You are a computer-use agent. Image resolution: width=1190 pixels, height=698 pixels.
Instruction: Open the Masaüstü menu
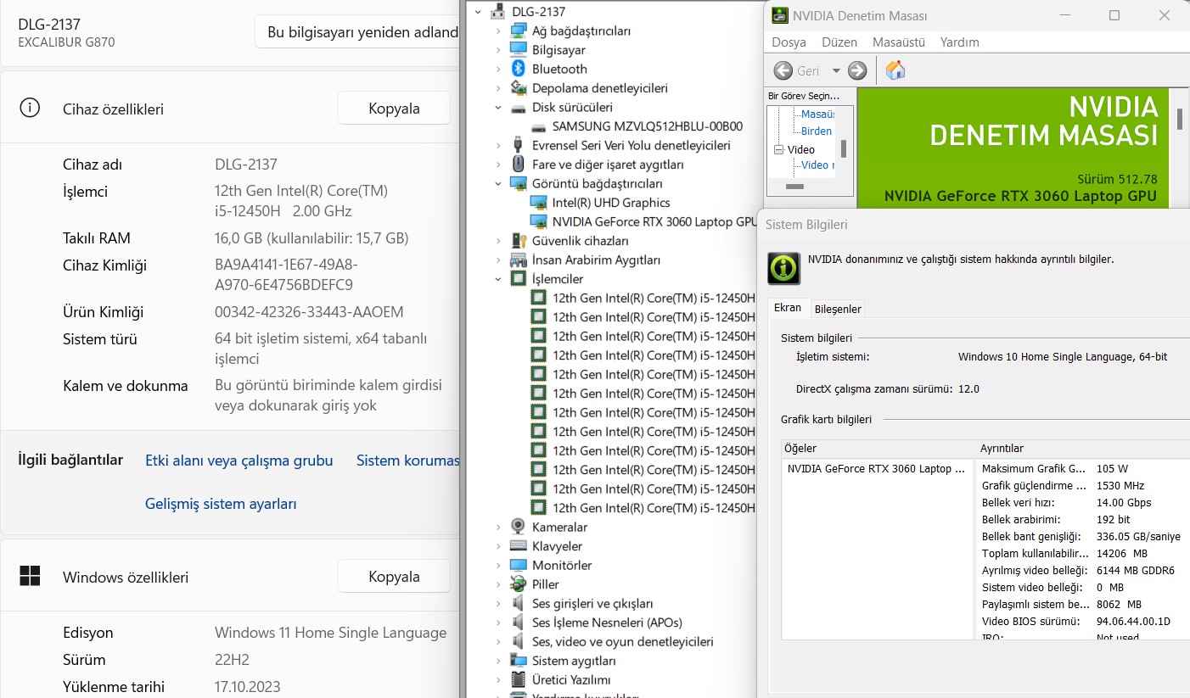899,42
